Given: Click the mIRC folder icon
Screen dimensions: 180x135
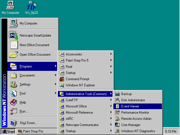Looking at the screenshot, I should 62,119.
